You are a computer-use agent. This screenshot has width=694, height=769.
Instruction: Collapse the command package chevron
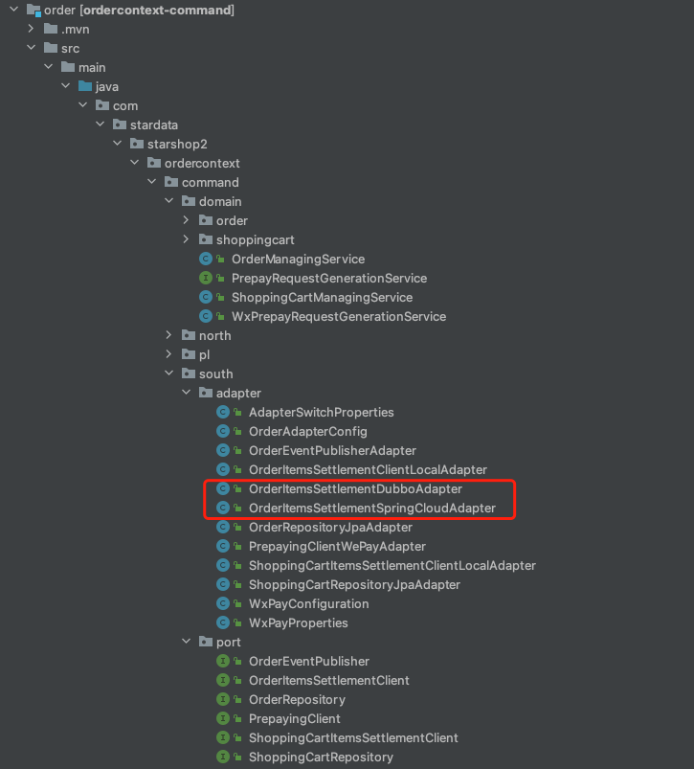pos(152,181)
